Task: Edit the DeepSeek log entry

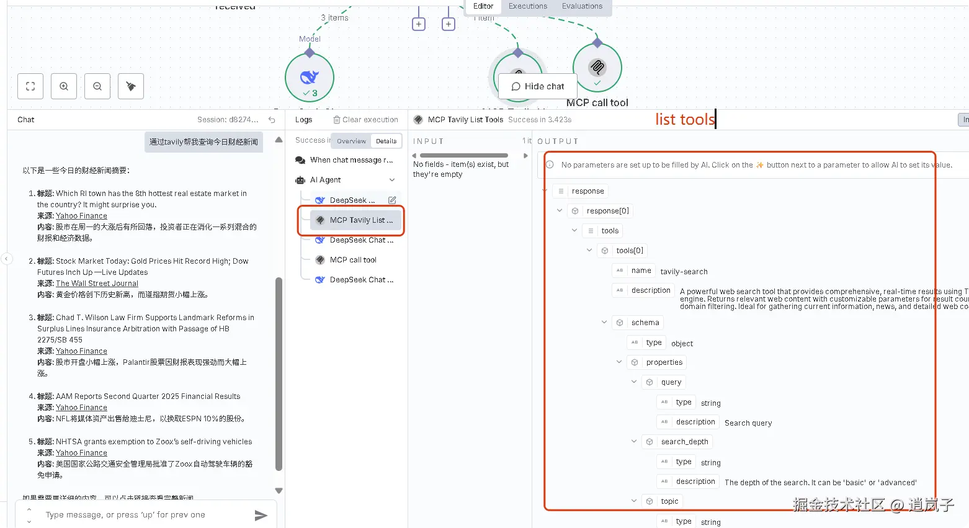Action: click(392, 200)
